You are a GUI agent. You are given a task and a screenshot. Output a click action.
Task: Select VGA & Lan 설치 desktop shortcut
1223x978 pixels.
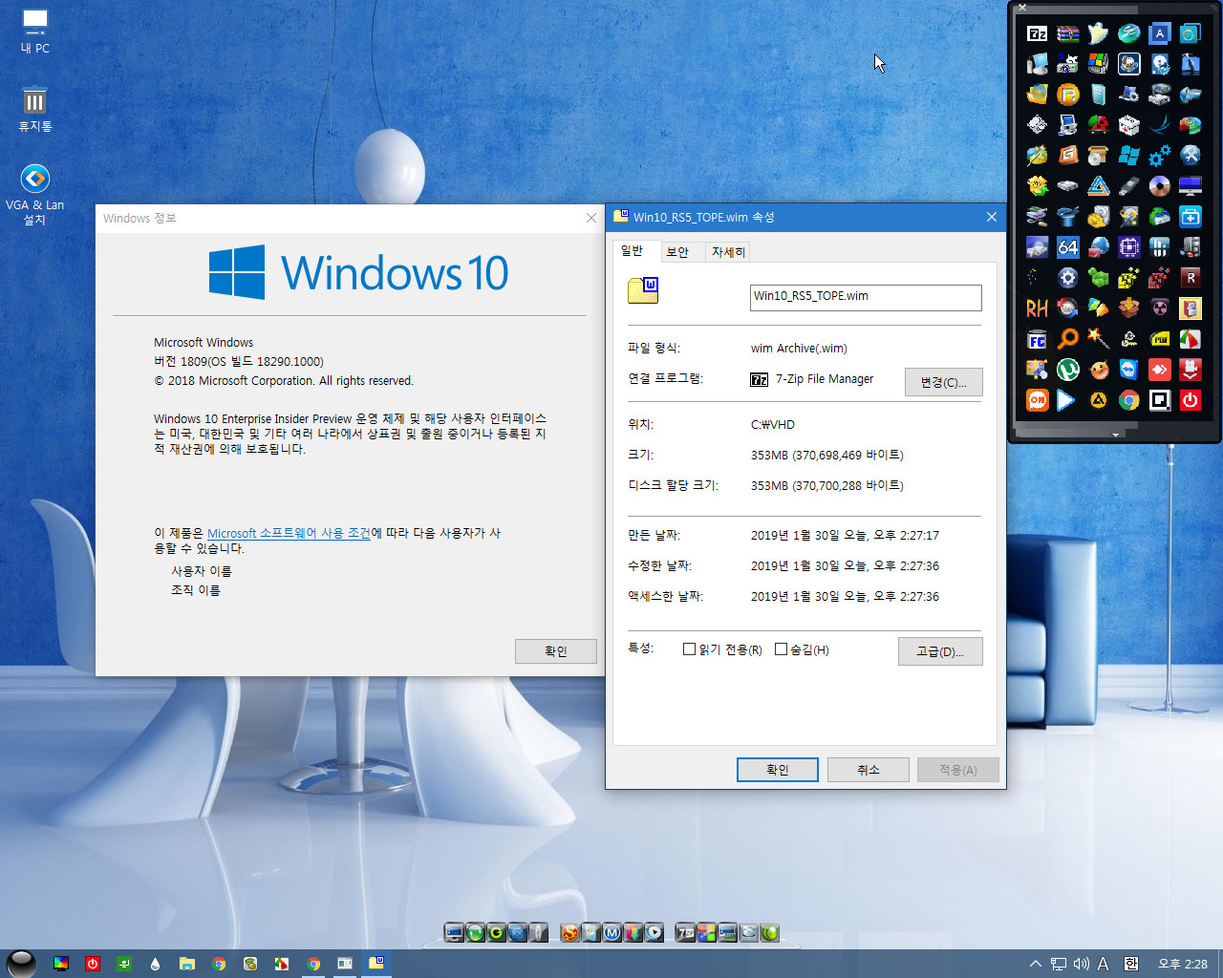pyautogui.click(x=34, y=195)
